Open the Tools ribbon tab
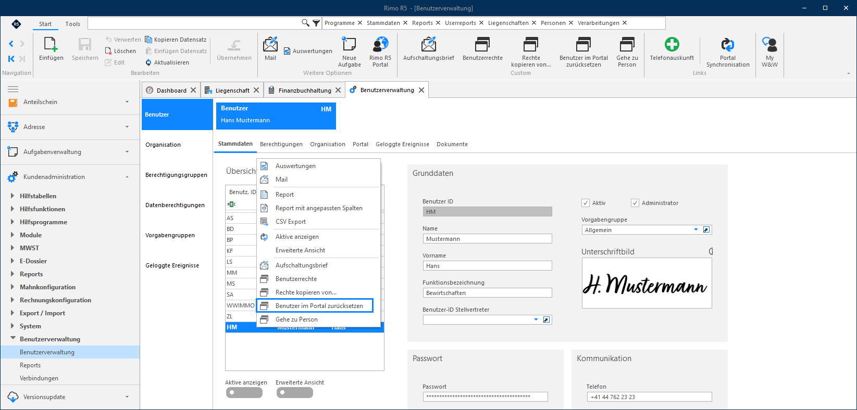 tap(73, 24)
